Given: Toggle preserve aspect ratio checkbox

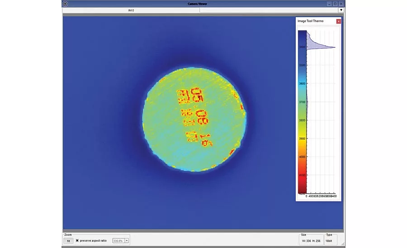Looking at the screenshot, I should coord(77,240).
